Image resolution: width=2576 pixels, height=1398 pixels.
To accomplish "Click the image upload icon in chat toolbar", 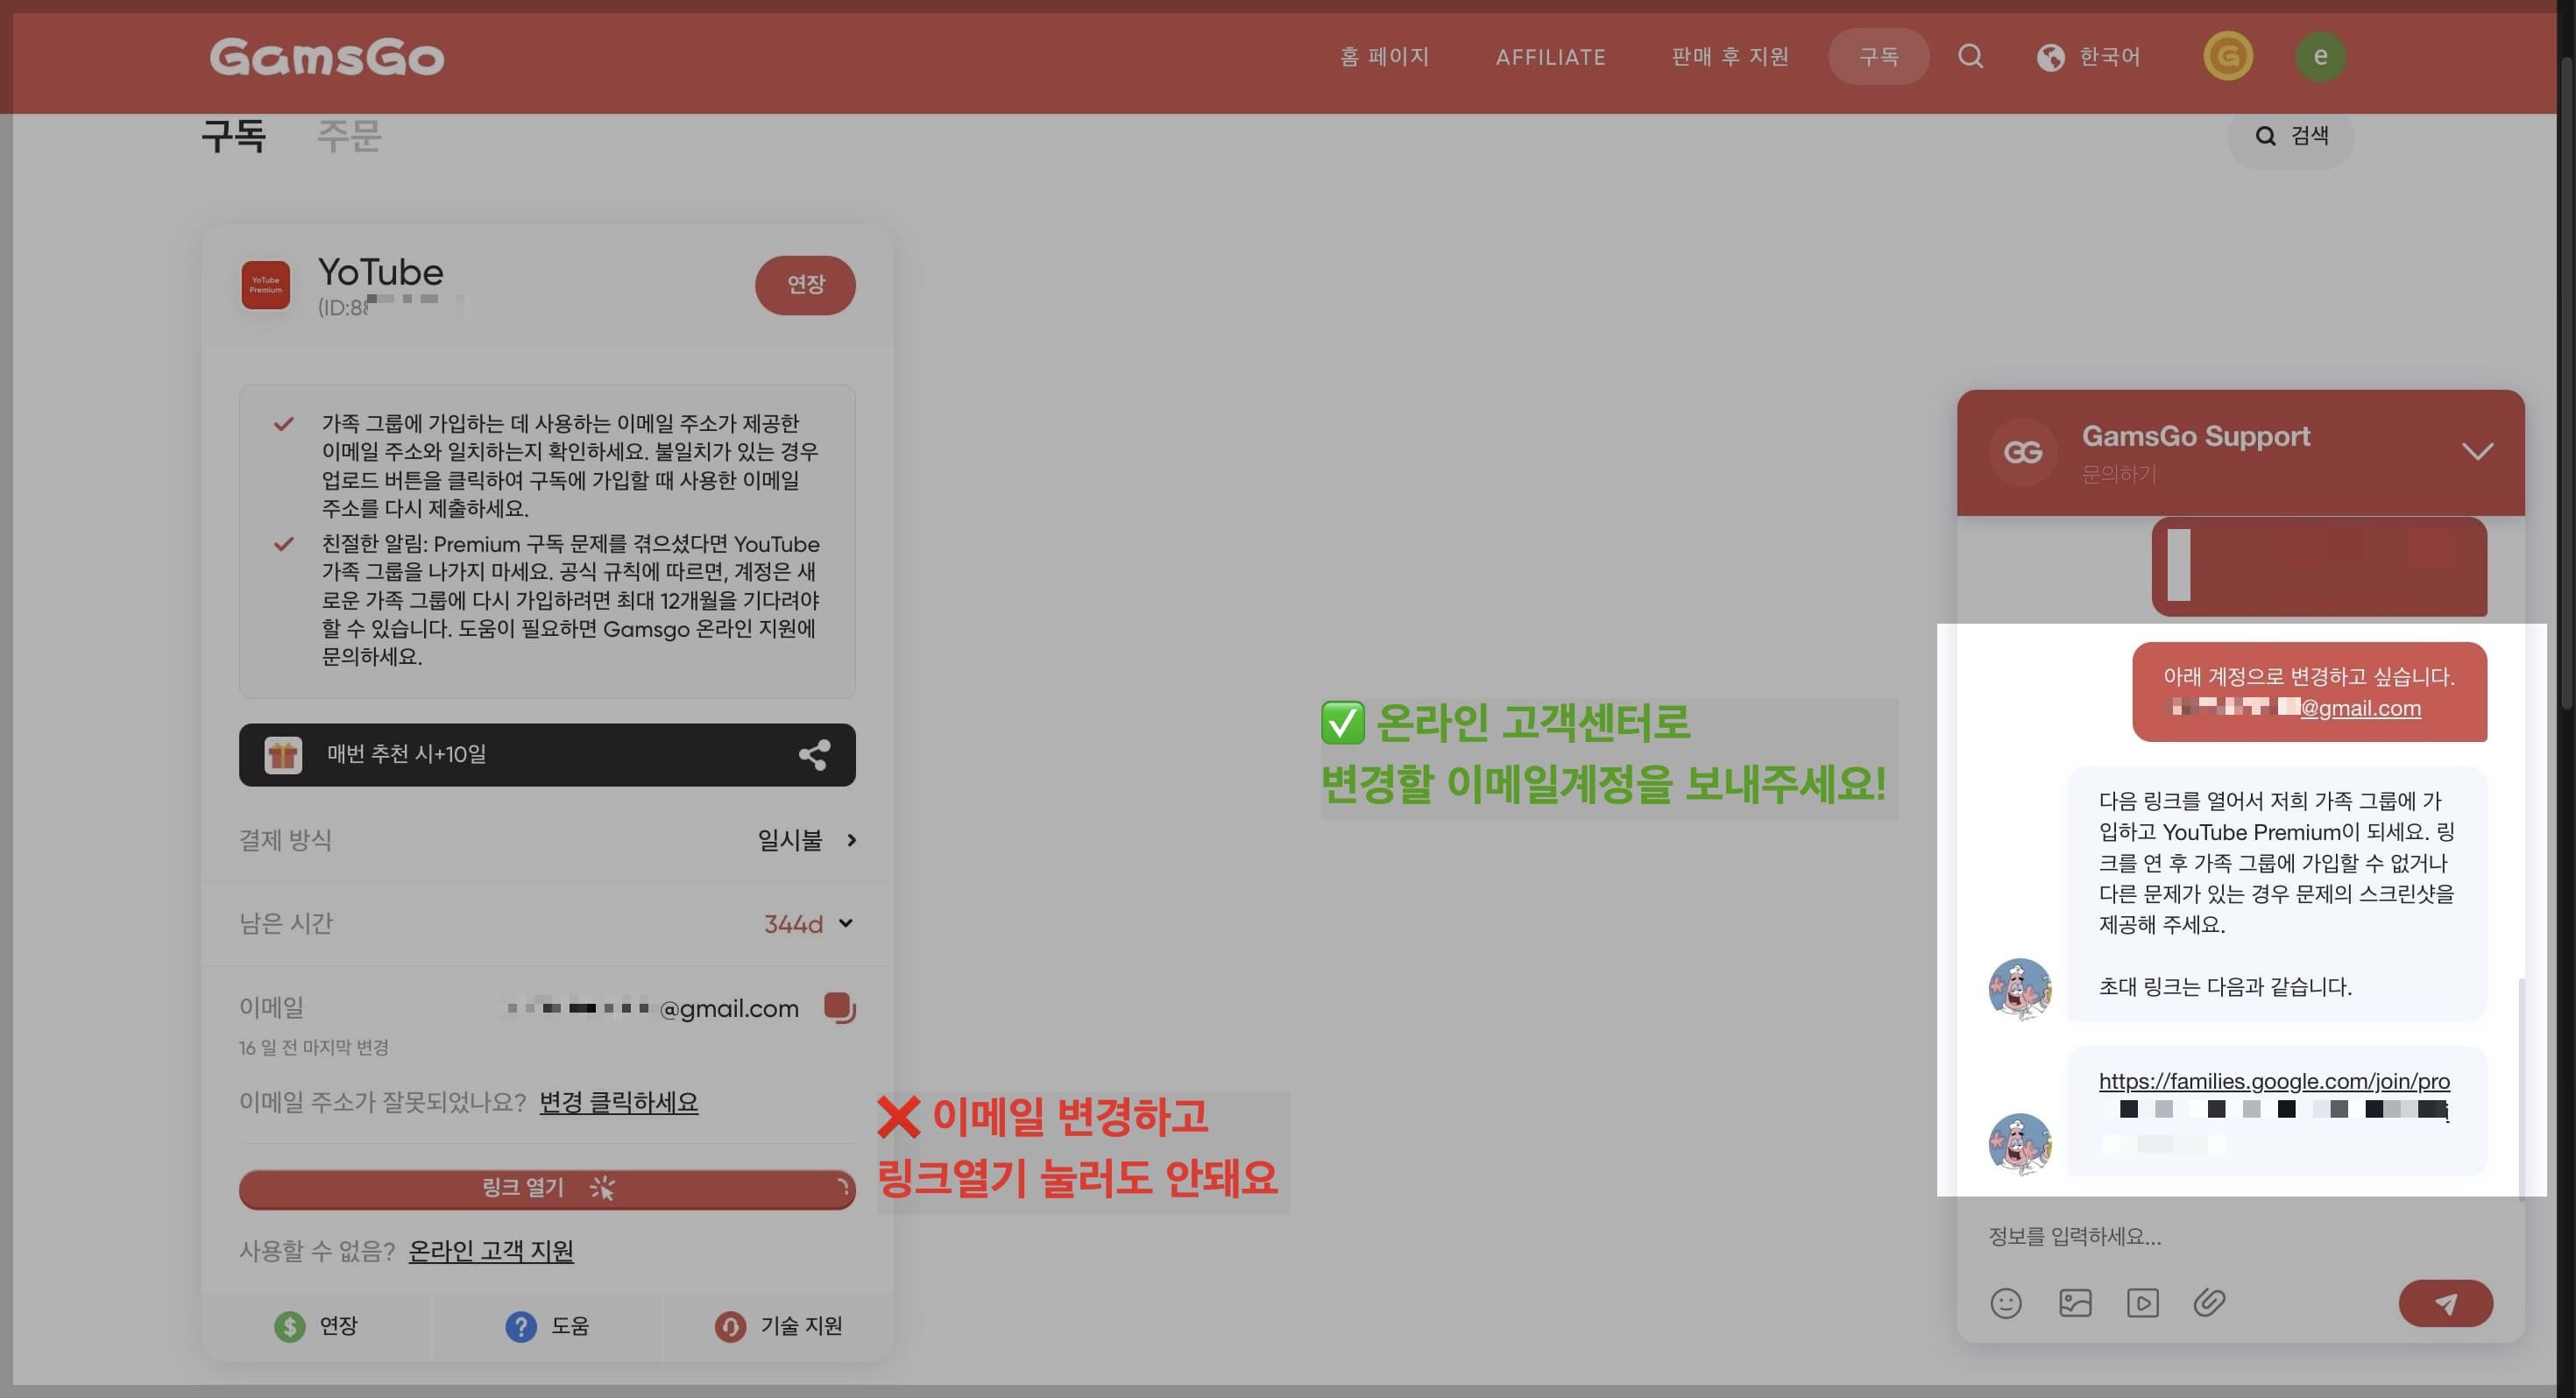I will 2075,1303.
